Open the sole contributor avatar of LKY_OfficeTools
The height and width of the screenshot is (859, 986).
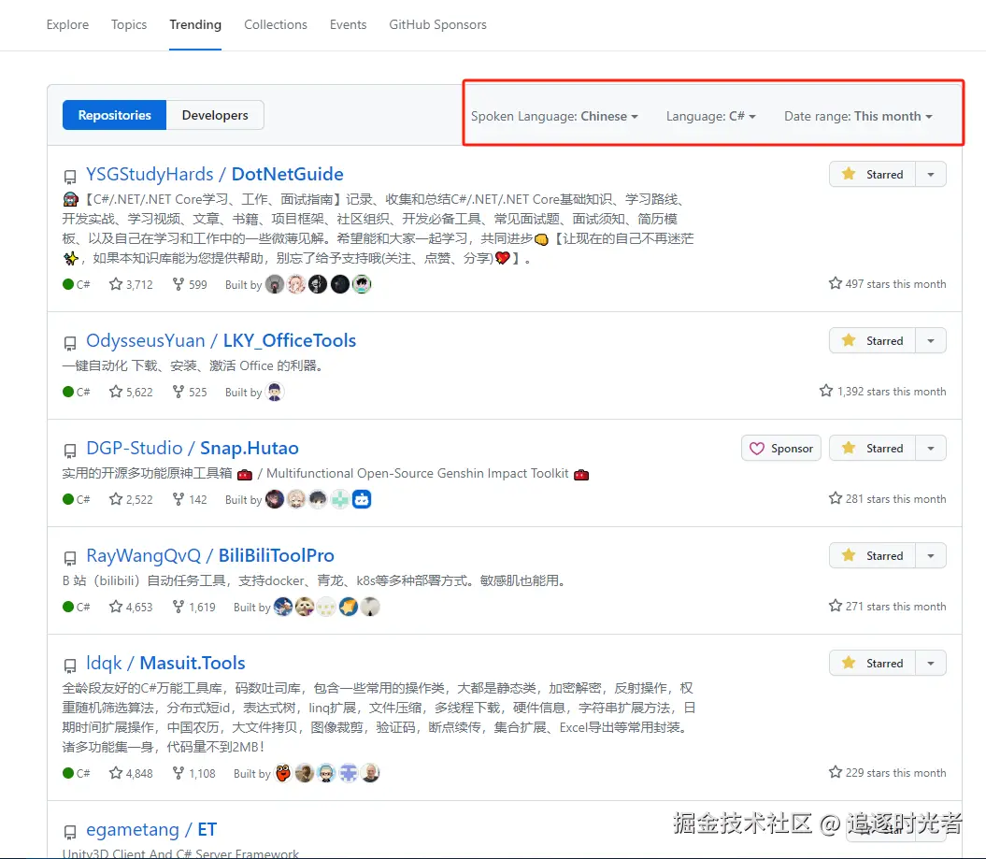coord(275,392)
